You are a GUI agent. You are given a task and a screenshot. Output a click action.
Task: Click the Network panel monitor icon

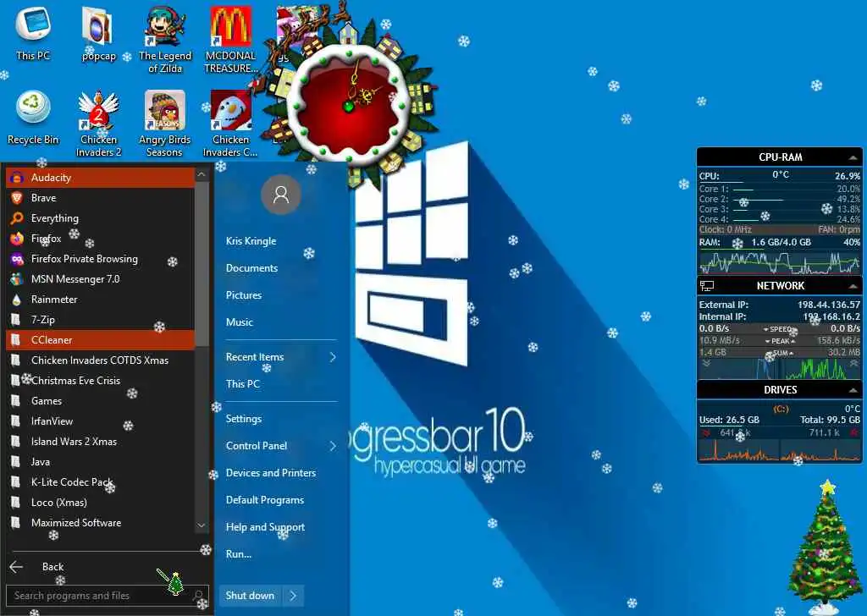click(707, 286)
